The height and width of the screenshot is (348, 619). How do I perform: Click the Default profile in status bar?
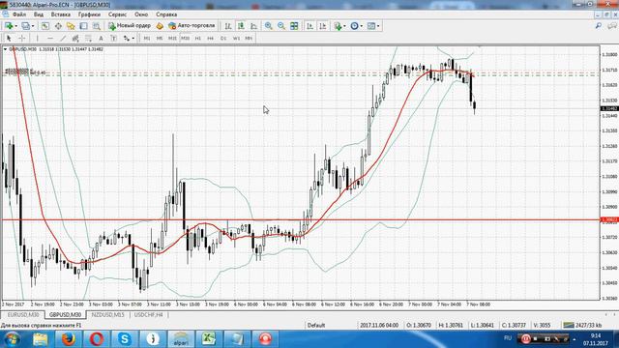coord(316,325)
